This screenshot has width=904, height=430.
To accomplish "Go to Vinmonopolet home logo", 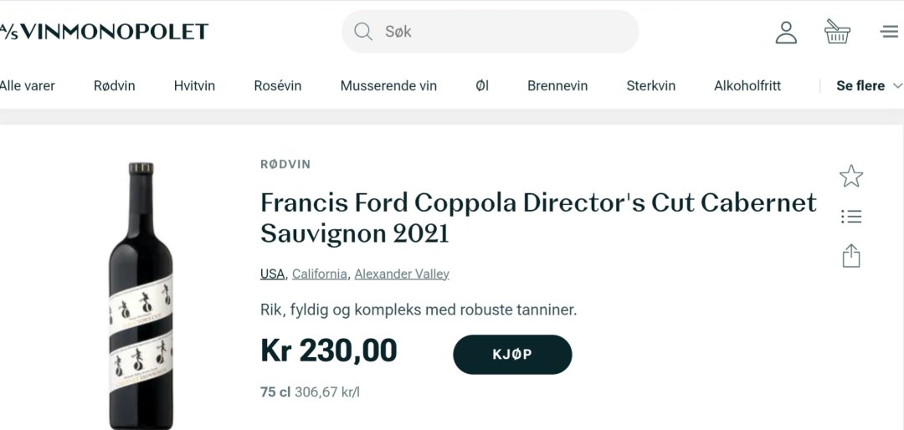I will point(104,32).
